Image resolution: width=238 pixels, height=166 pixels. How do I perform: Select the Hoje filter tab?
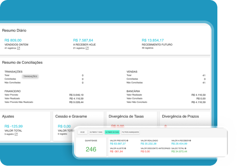tap(82, 132)
